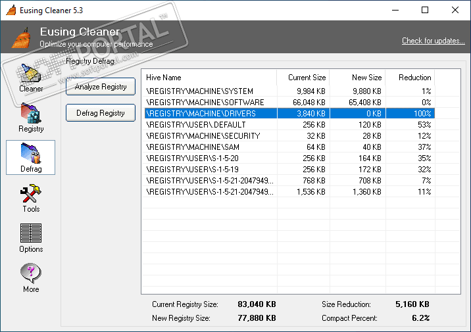
Task: Open the Cleaner section in sidebar
Action: point(31,78)
